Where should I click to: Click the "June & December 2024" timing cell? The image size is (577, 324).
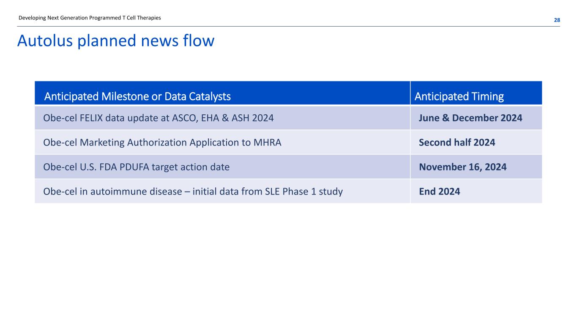tap(470, 118)
